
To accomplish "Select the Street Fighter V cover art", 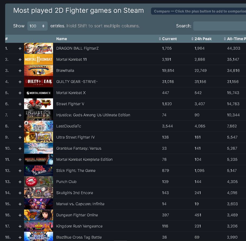I will point(38,104).
